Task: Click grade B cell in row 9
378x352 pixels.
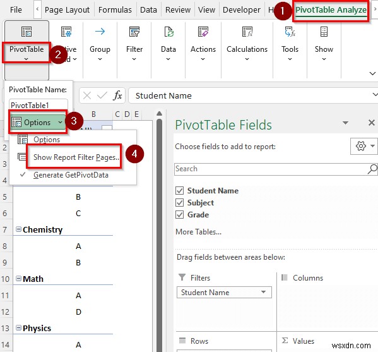Action: (78, 262)
